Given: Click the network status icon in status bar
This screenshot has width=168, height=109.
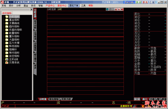Looking at the screenshot, I should [x=134, y=106].
